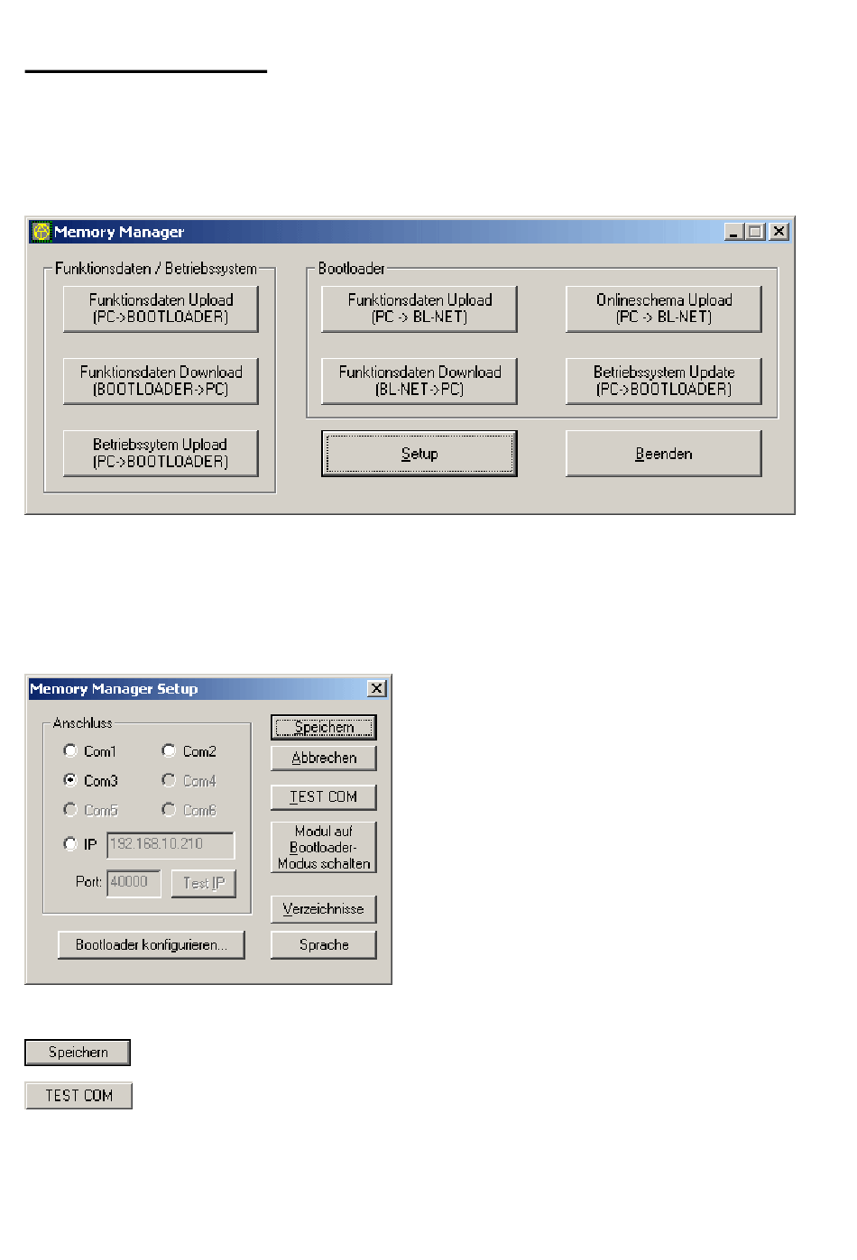
Task: Click the 'Anschluss' group label
Action: 83,723
